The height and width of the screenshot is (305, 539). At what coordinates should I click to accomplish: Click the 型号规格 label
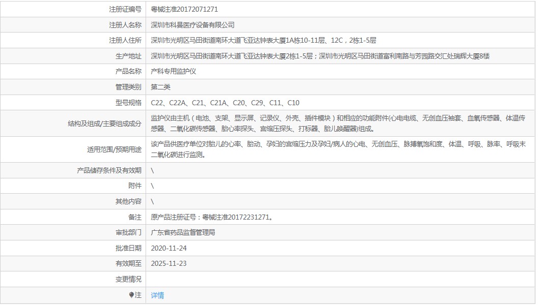pos(129,103)
